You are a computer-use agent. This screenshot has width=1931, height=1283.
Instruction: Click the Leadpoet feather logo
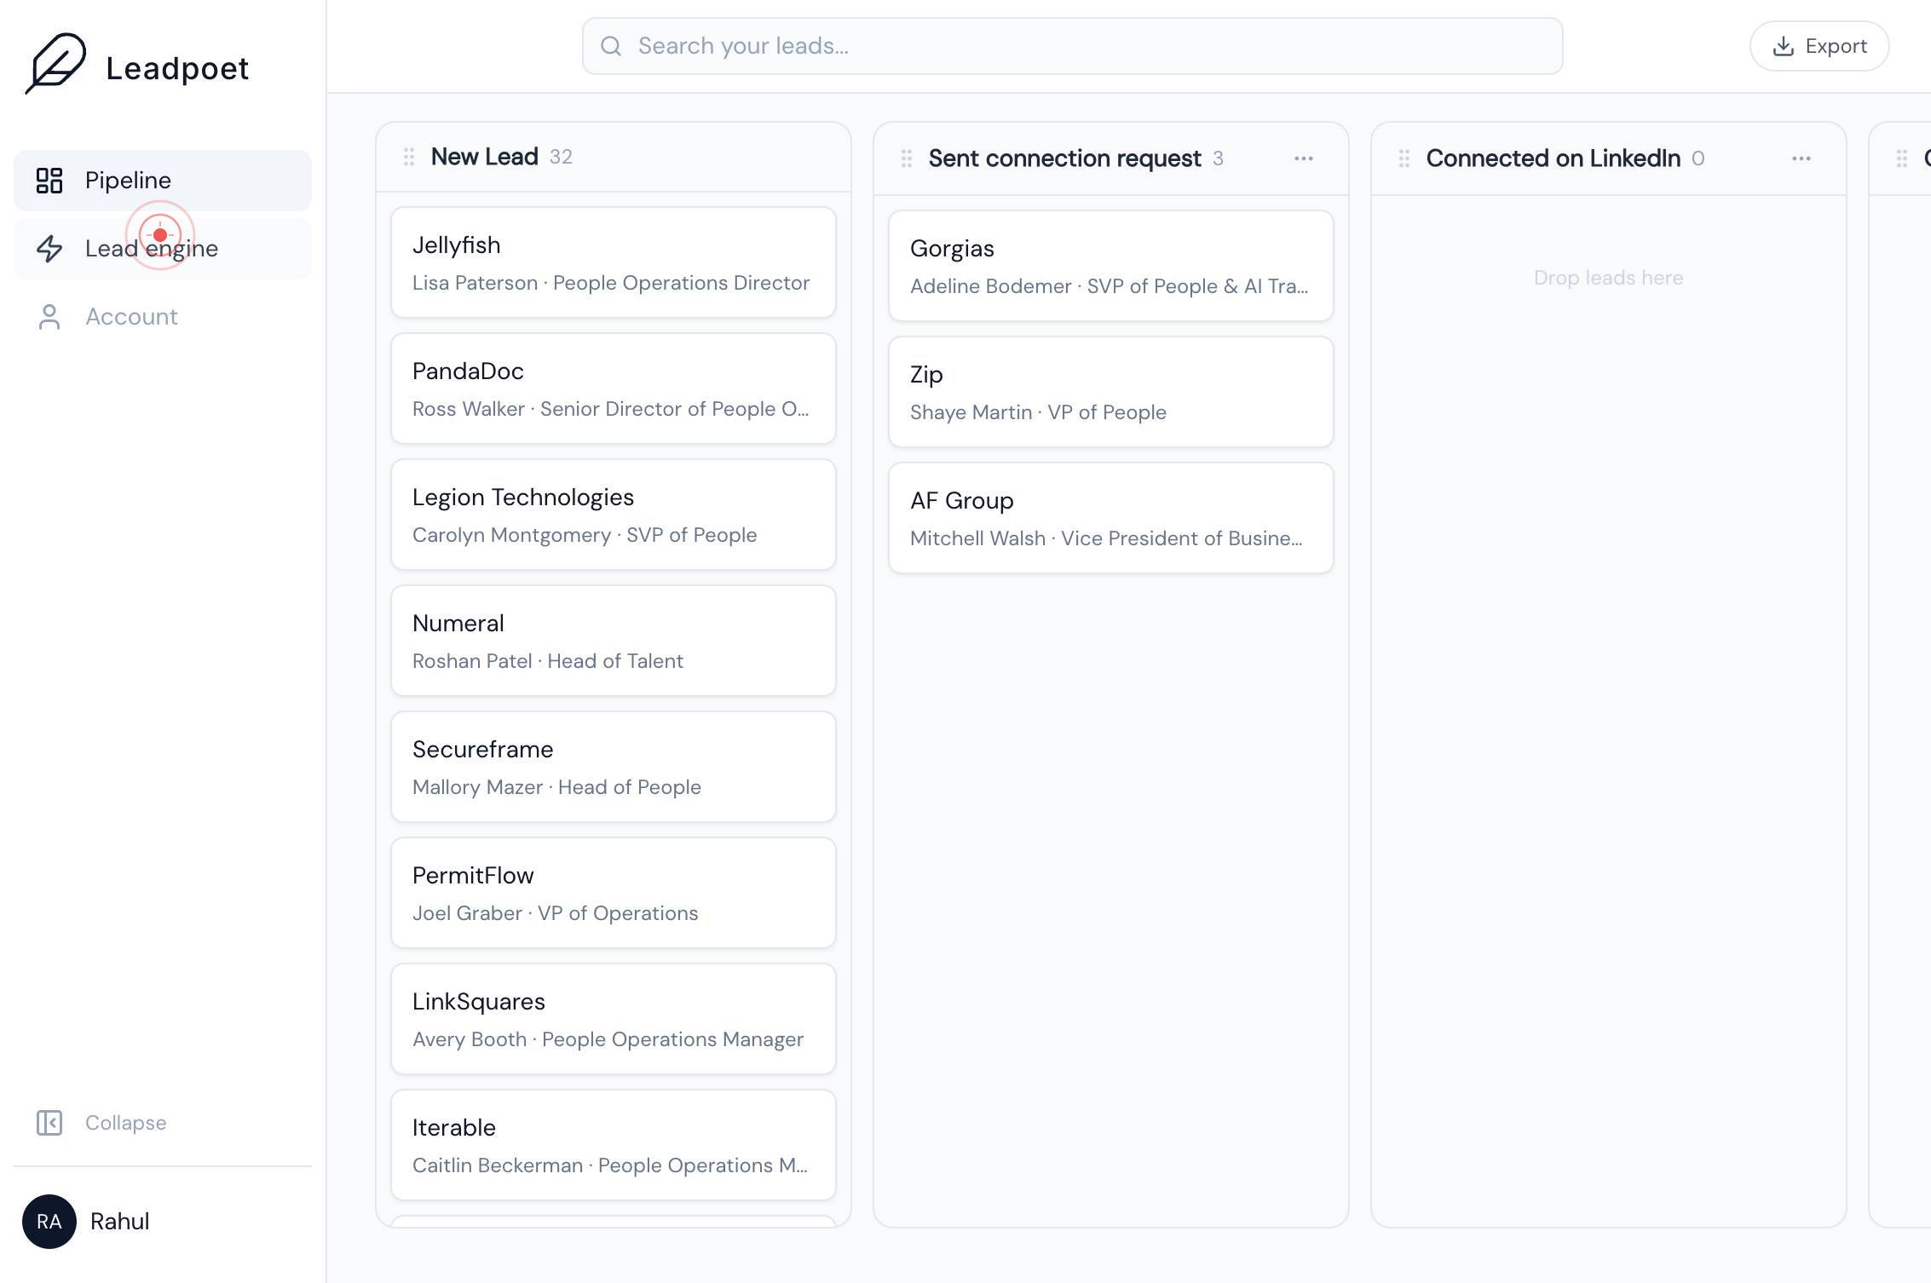(55, 64)
